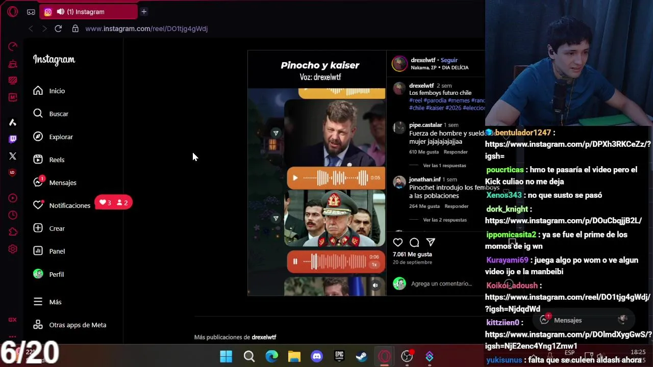Open Player icon in Opera sidebar

[x=13, y=198]
